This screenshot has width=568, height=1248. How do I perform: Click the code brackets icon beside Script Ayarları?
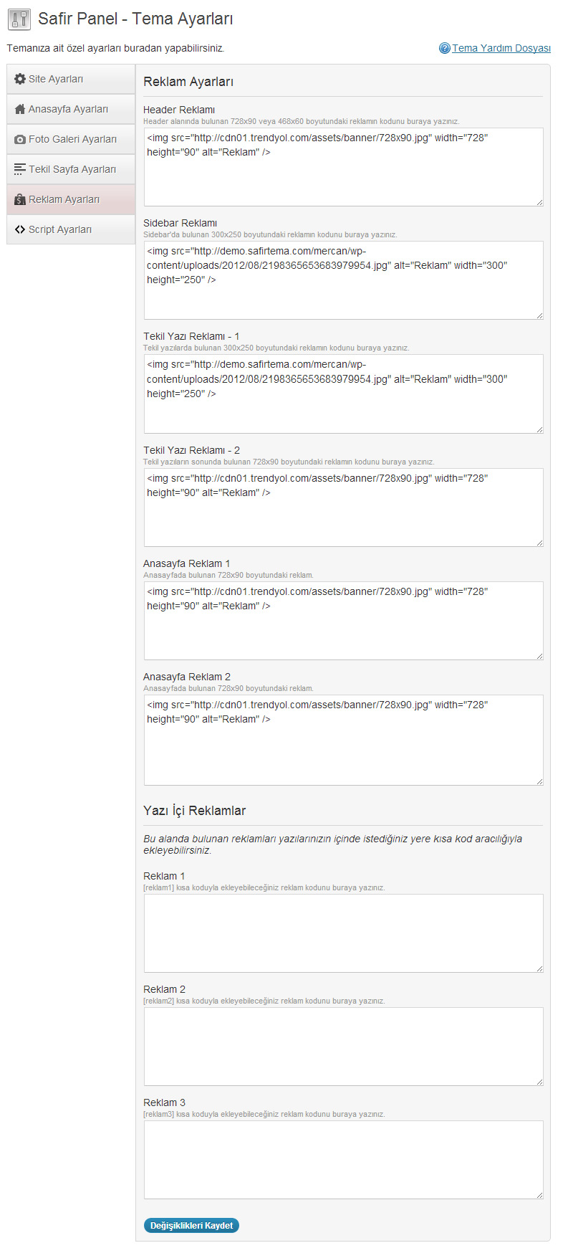coord(20,229)
